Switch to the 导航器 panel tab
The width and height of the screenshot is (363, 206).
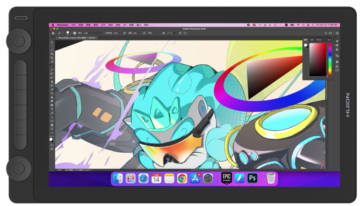pyautogui.click(x=319, y=40)
